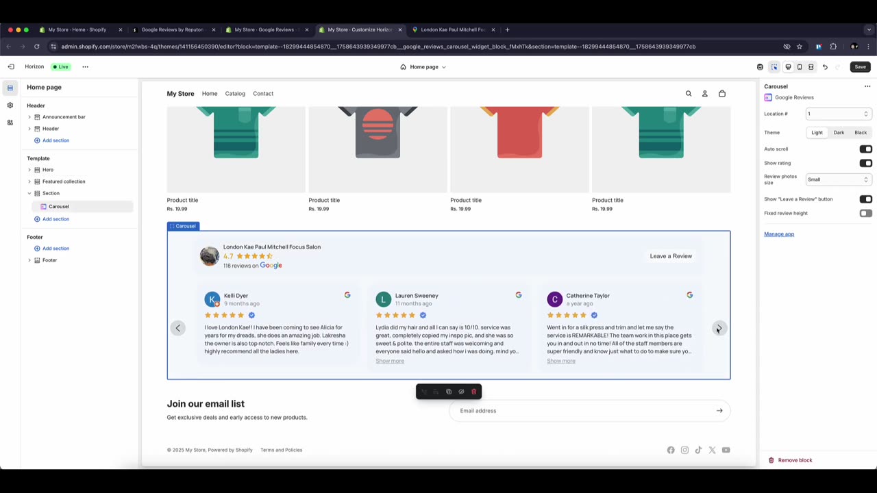Click the undo arrow icon
This screenshot has width=877, height=493.
(825, 66)
